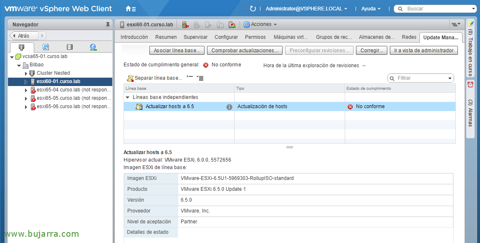
Task: Click the esxi65-06 host error icon
Action: [x=33, y=107]
